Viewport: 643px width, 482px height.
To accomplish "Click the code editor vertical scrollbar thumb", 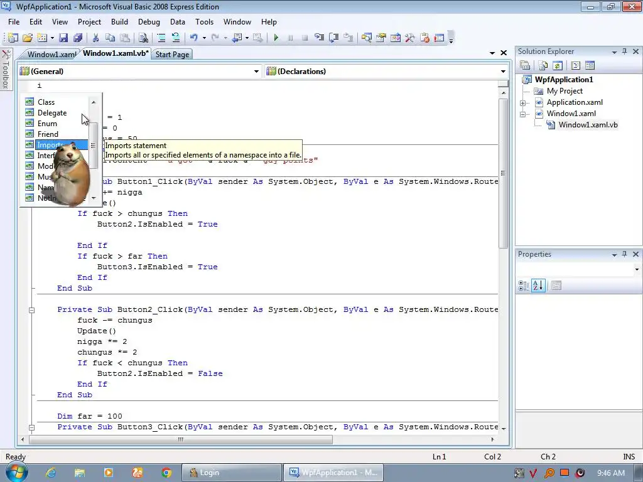I will click(x=504, y=173).
